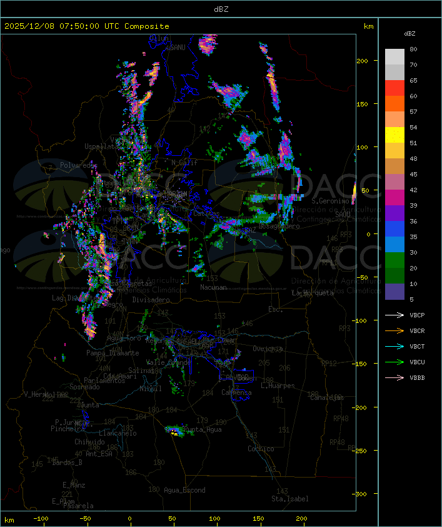The image size is (442, 527).
Task: Click the cyan VBCT arrow symbol
Action: pos(394,346)
